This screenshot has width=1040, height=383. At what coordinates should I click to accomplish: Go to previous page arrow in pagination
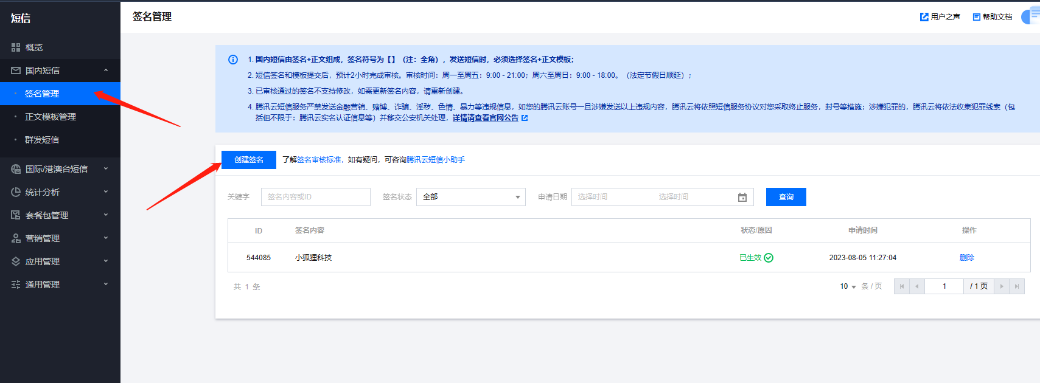point(916,286)
